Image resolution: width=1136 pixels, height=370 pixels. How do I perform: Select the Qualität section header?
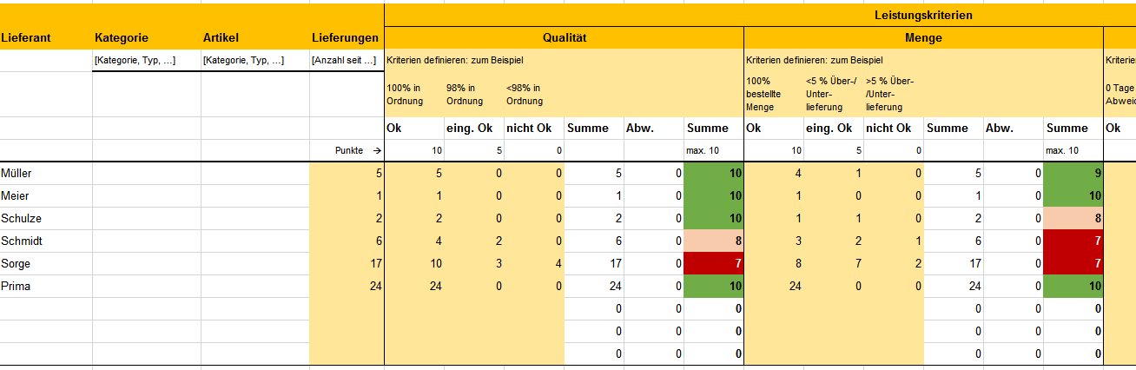pyautogui.click(x=564, y=37)
